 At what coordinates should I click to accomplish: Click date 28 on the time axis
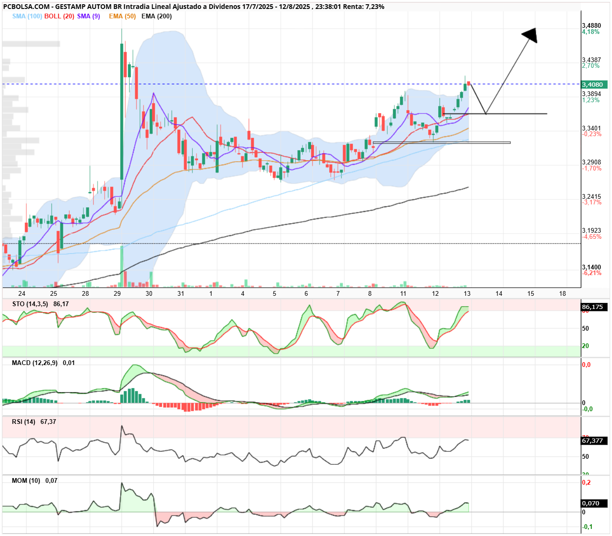[x=85, y=293]
